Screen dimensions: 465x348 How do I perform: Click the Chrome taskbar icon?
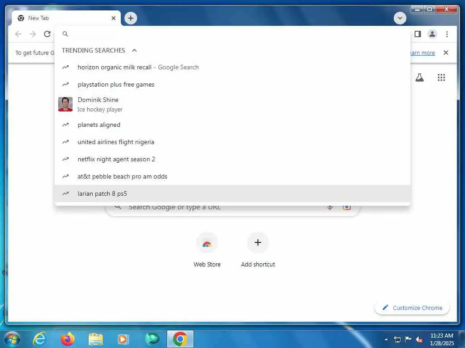tap(180, 339)
